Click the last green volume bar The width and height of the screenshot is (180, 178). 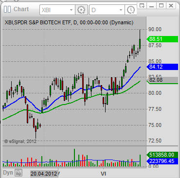(140, 160)
